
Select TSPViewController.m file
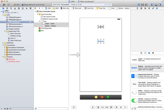[16, 27]
